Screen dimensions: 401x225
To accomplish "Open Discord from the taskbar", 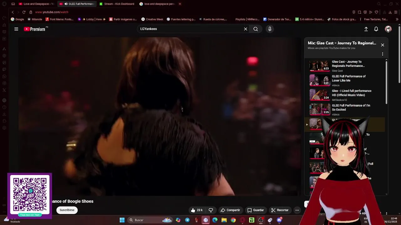I will [279, 220].
